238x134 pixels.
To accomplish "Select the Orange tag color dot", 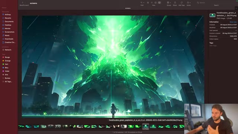I will pos(3,61).
